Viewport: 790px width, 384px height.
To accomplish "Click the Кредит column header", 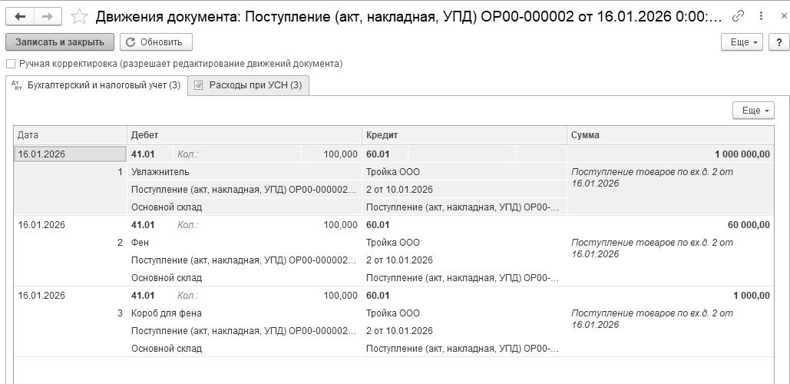I will 464,135.
